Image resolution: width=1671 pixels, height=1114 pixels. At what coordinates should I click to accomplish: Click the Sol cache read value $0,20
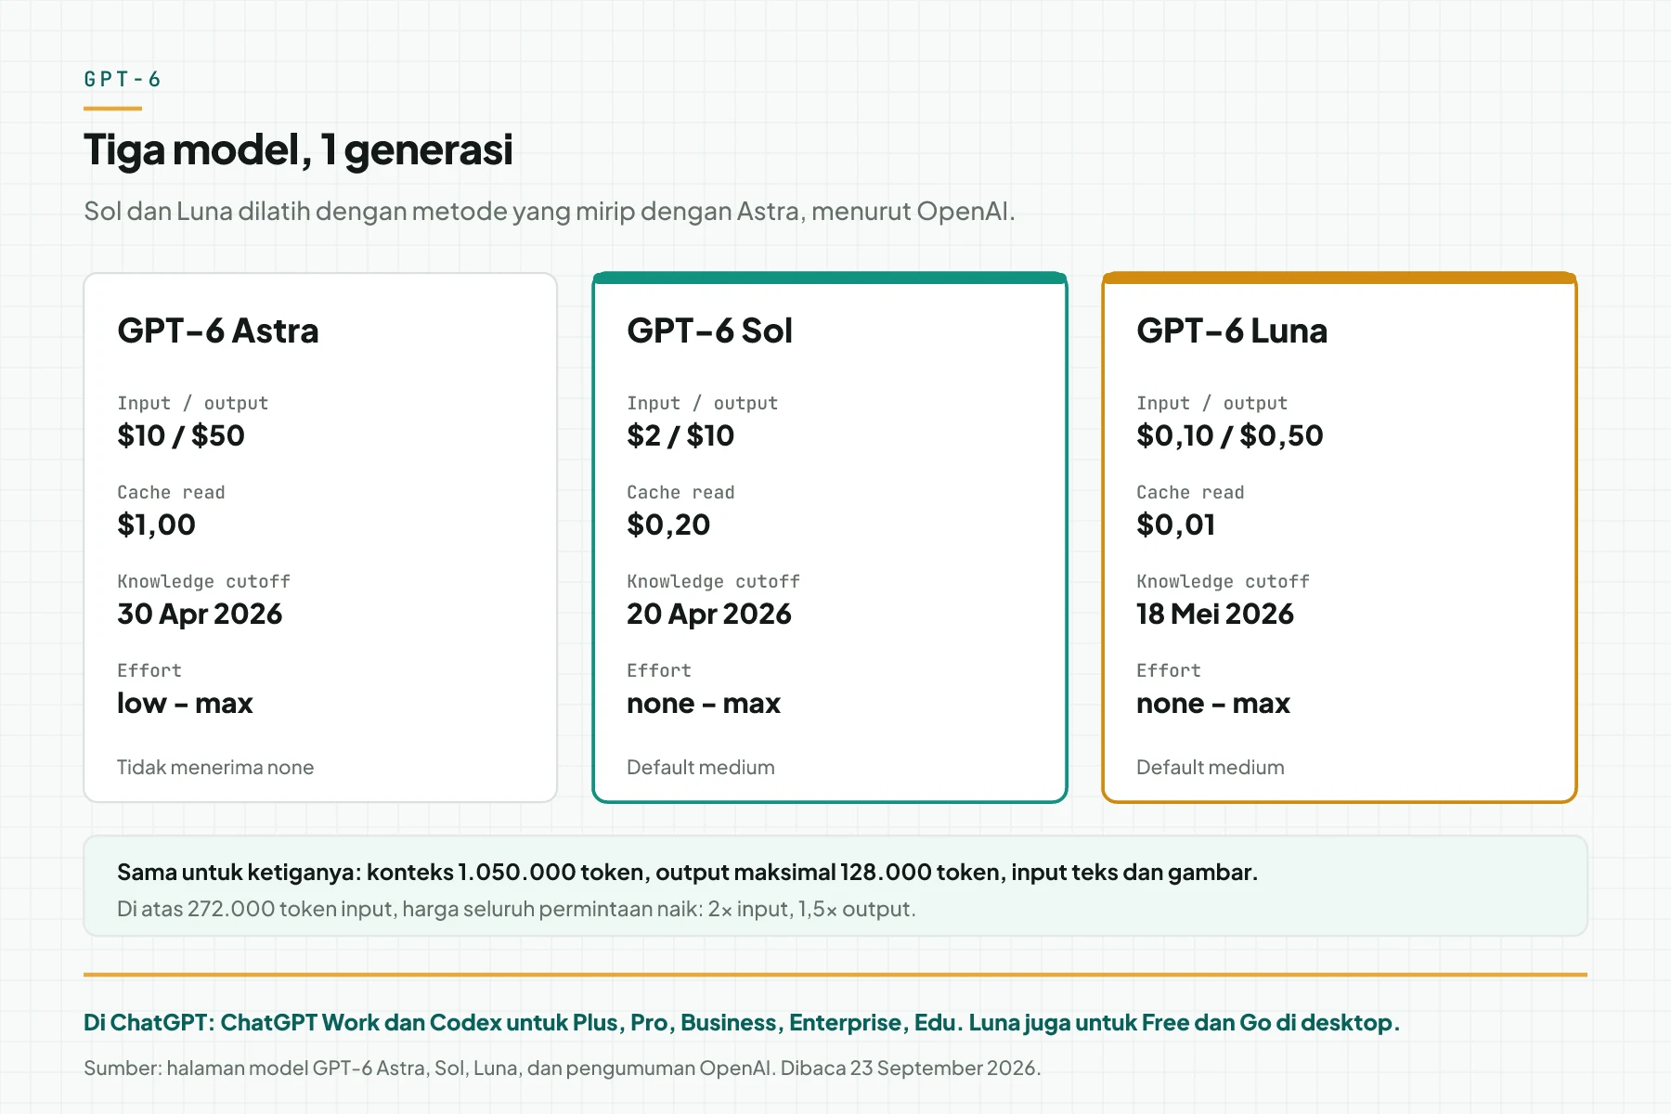pos(668,525)
